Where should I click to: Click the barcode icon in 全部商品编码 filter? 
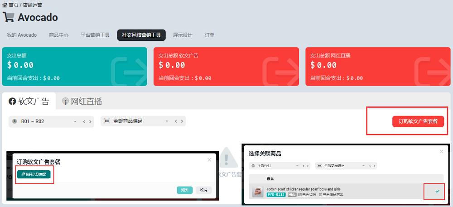[x=107, y=121]
